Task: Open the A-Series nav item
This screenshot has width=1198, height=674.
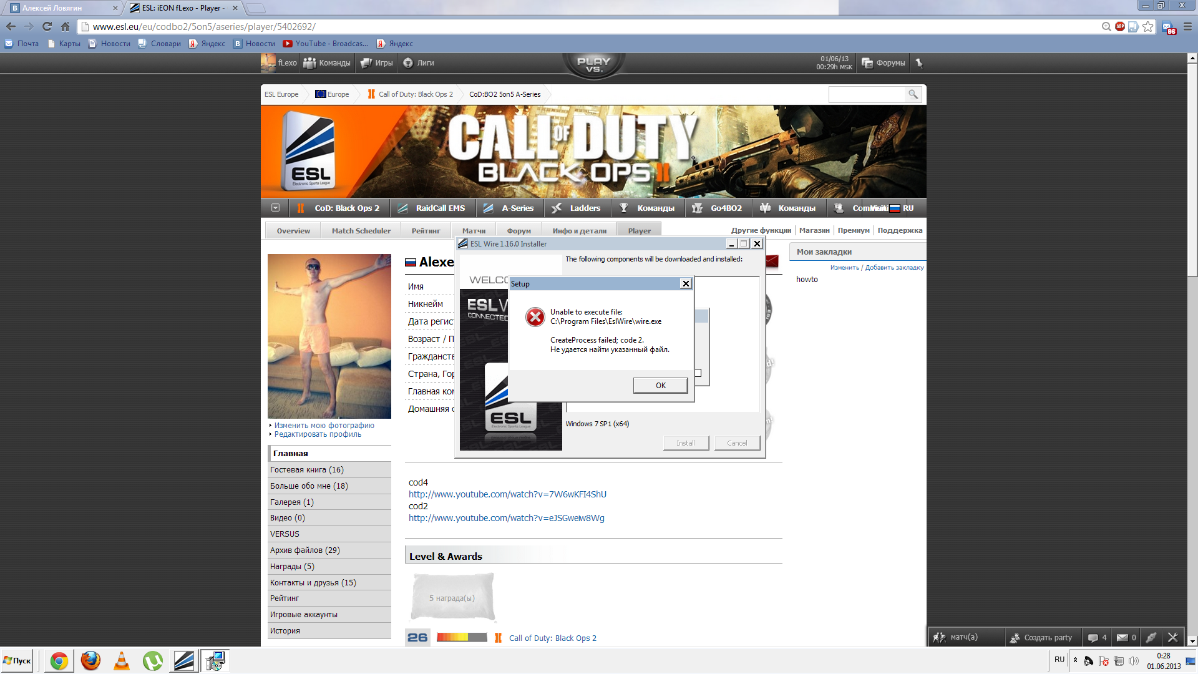Action: click(509, 208)
